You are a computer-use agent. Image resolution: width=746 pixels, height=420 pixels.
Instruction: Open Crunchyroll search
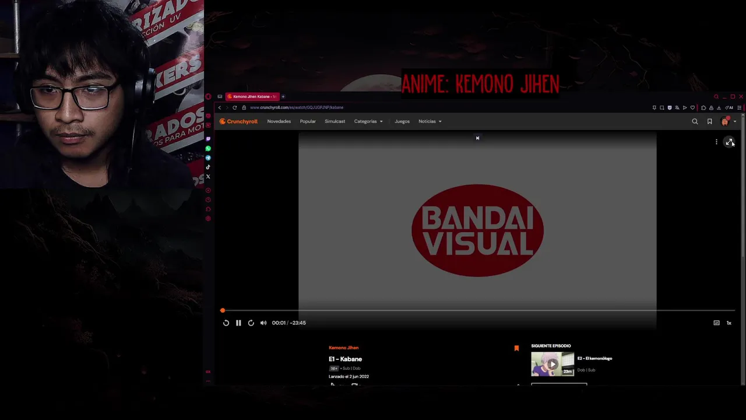tap(695, 121)
